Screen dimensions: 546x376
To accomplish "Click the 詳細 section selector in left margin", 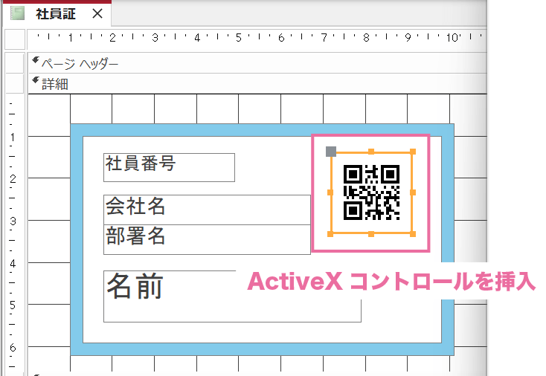I will (15, 84).
